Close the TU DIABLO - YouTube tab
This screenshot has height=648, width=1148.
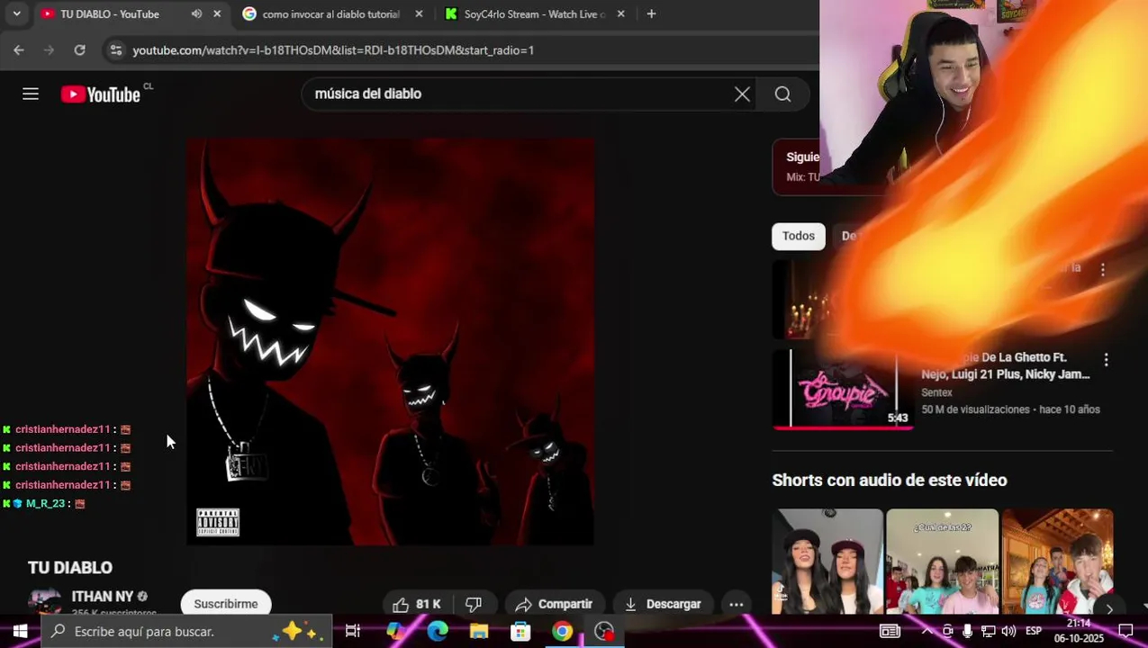coord(217,13)
